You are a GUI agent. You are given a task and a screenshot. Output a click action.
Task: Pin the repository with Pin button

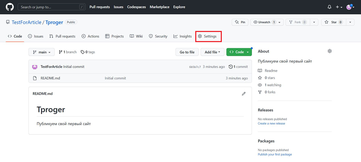[240, 22]
